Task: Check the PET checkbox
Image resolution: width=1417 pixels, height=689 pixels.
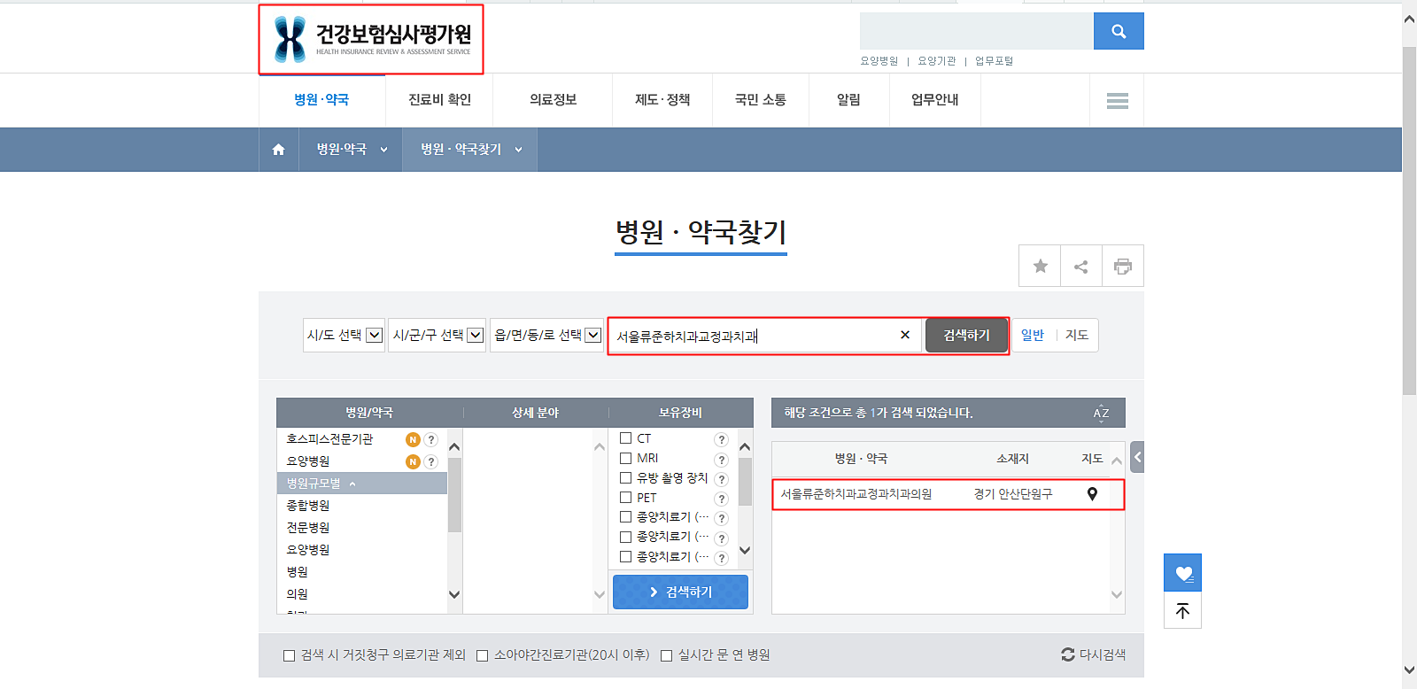Action: click(x=625, y=497)
